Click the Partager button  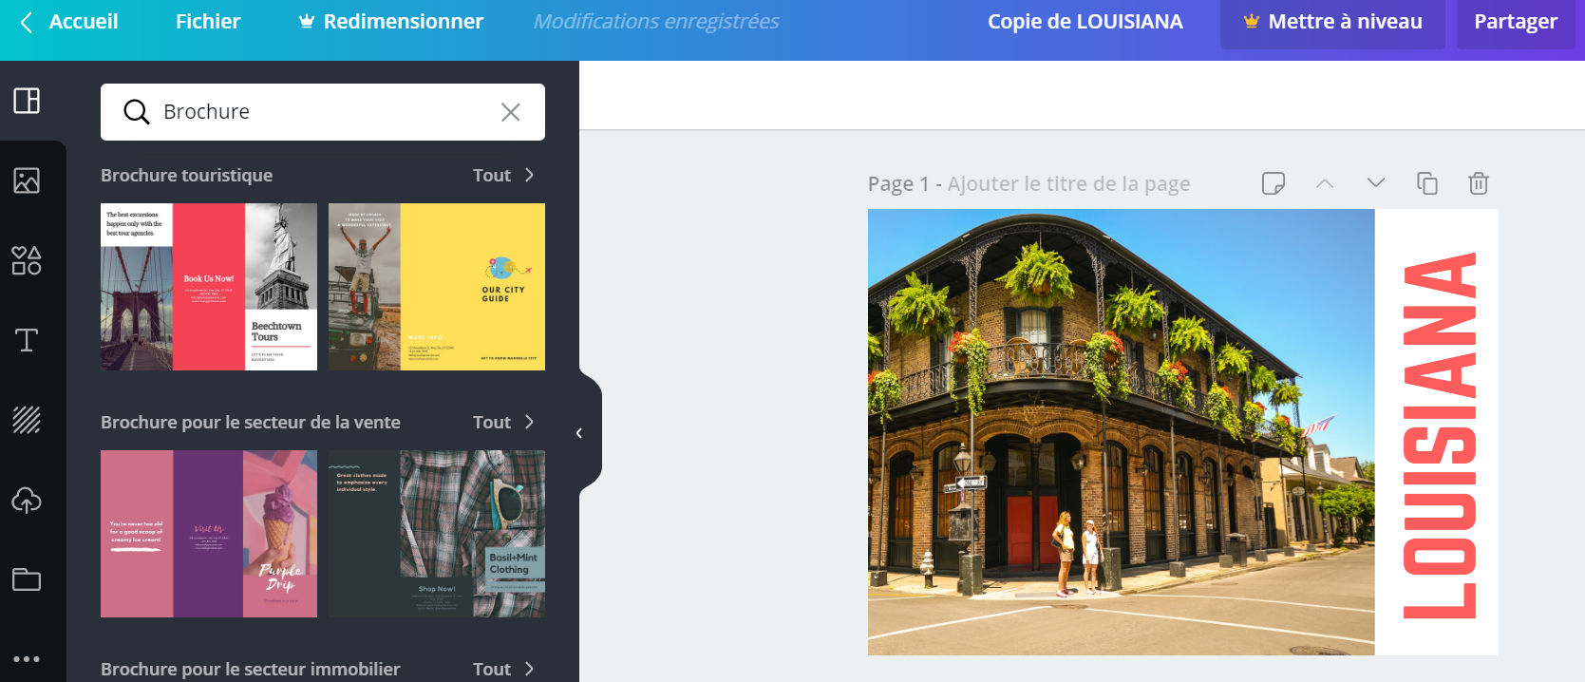click(1515, 22)
